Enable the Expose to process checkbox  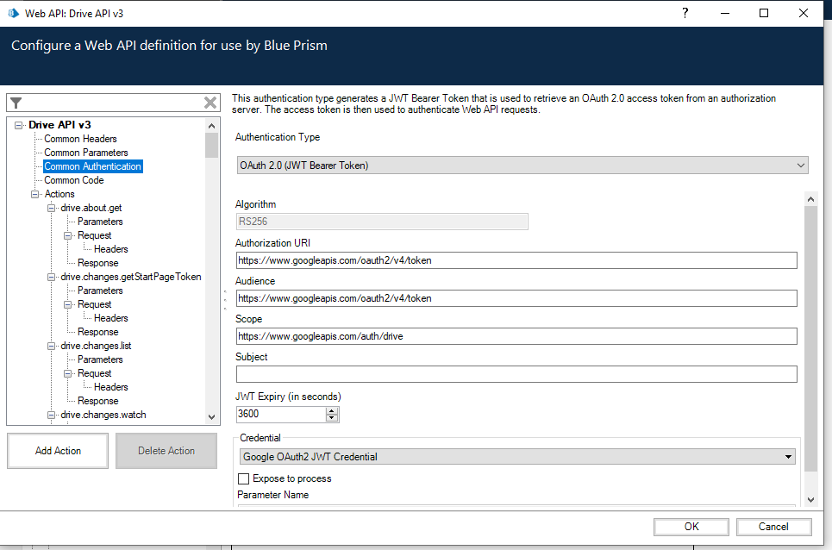tap(243, 478)
